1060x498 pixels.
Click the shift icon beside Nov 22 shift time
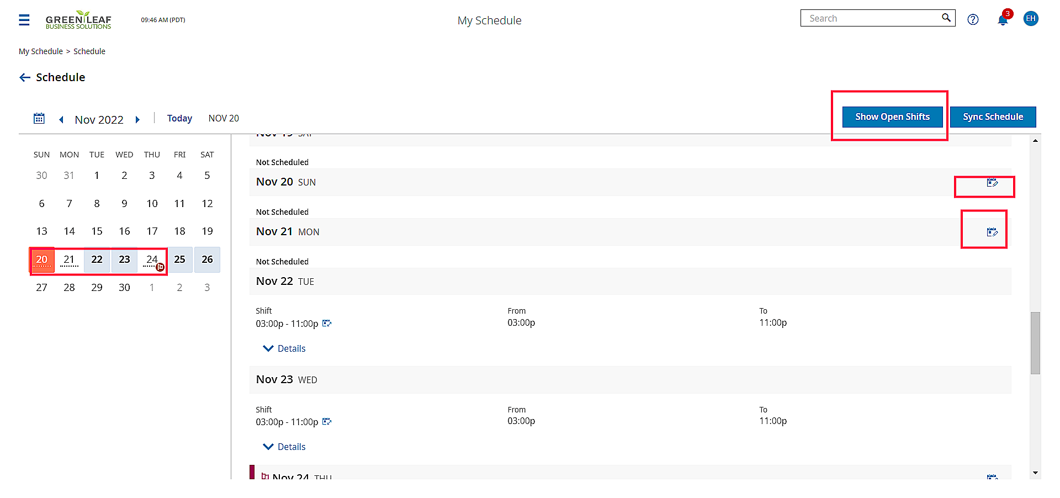click(x=327, y=323)
